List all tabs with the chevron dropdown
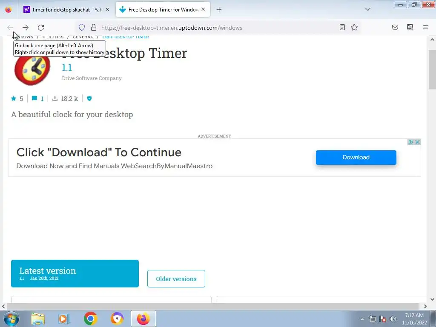 click(x=368, y=9)
